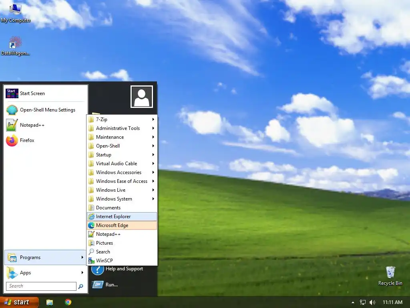Expand the Open-Shell submenu arrow

point(153,146)
